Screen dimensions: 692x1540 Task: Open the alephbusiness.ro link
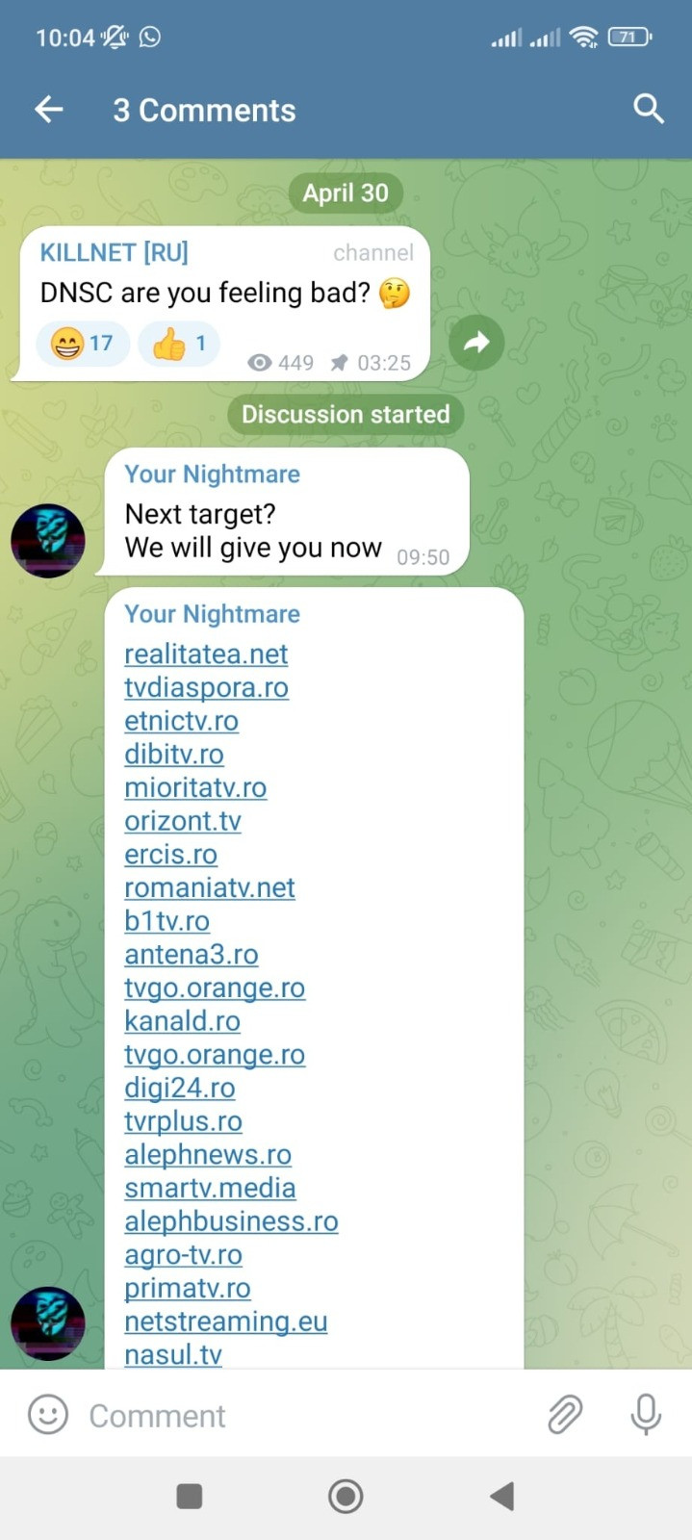tap(231, 1221)
